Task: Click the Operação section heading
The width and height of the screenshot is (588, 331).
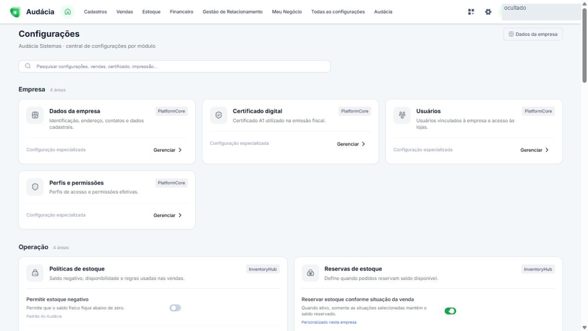Action: point(33,247)
